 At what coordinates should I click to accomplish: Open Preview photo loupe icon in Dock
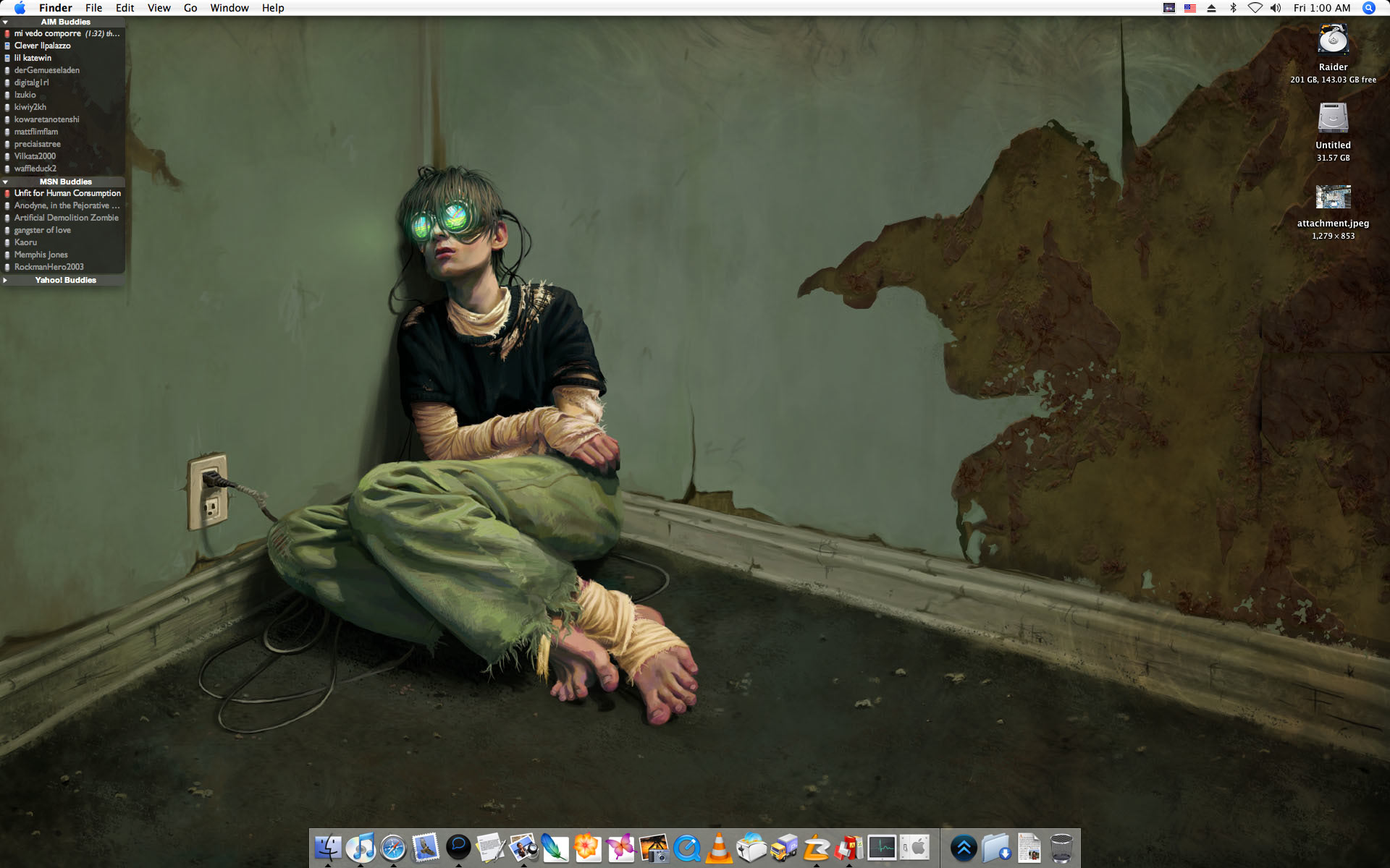[x=523, y=847]
